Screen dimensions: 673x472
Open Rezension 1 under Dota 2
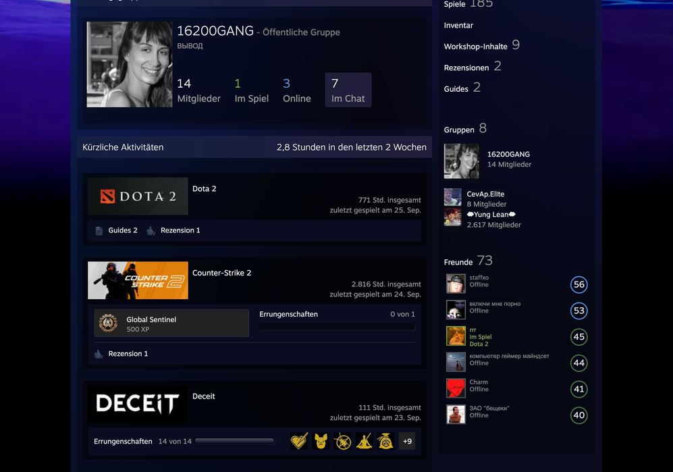(x=180, y=230)
